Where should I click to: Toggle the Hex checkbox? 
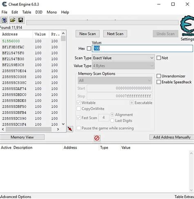89,48
